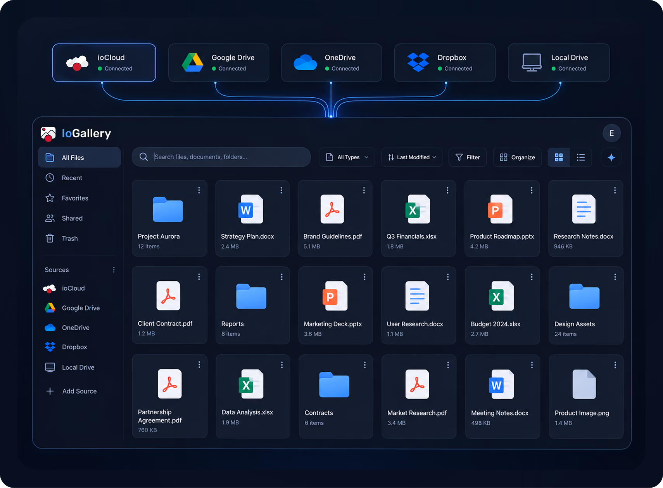Click the Organize button
Screen dimensions: 663x488
pos(517,157)
